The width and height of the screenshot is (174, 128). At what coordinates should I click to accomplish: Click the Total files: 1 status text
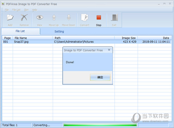tap(10, 125)
